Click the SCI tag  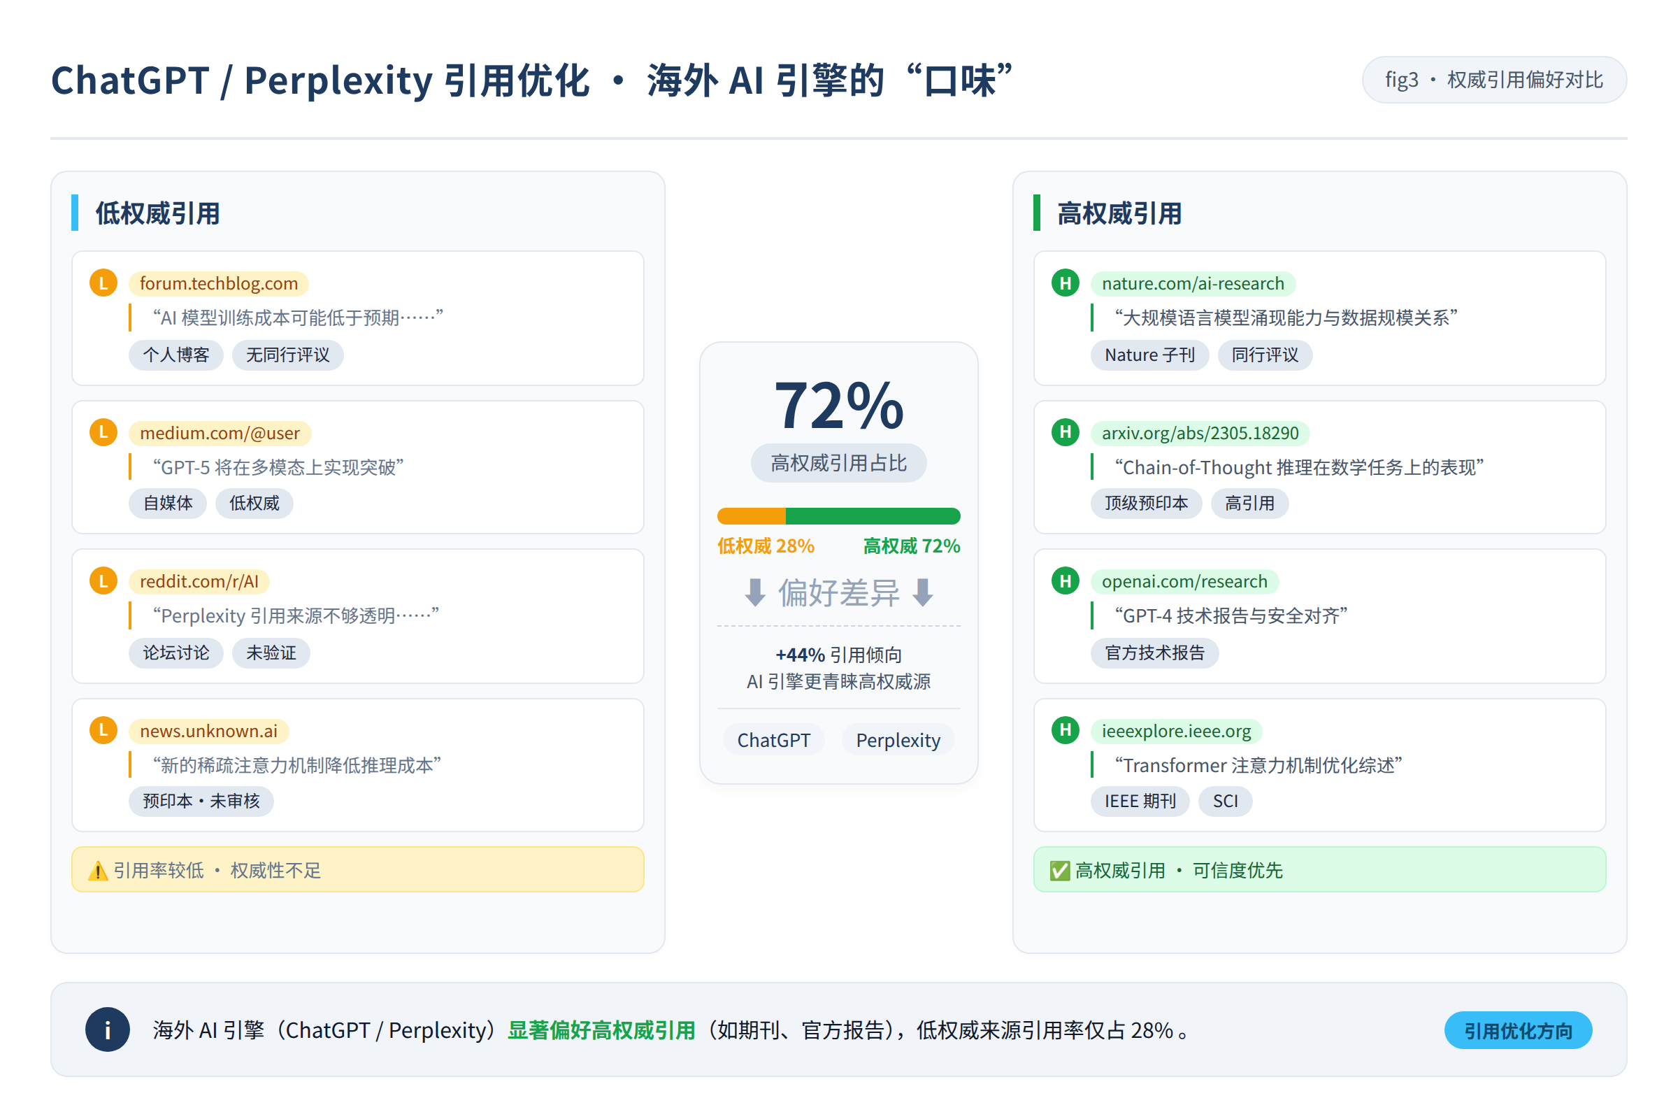click(x=1225, y=801)
